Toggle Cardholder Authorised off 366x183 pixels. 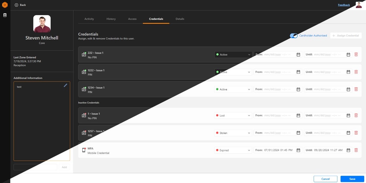coord(294,35)
